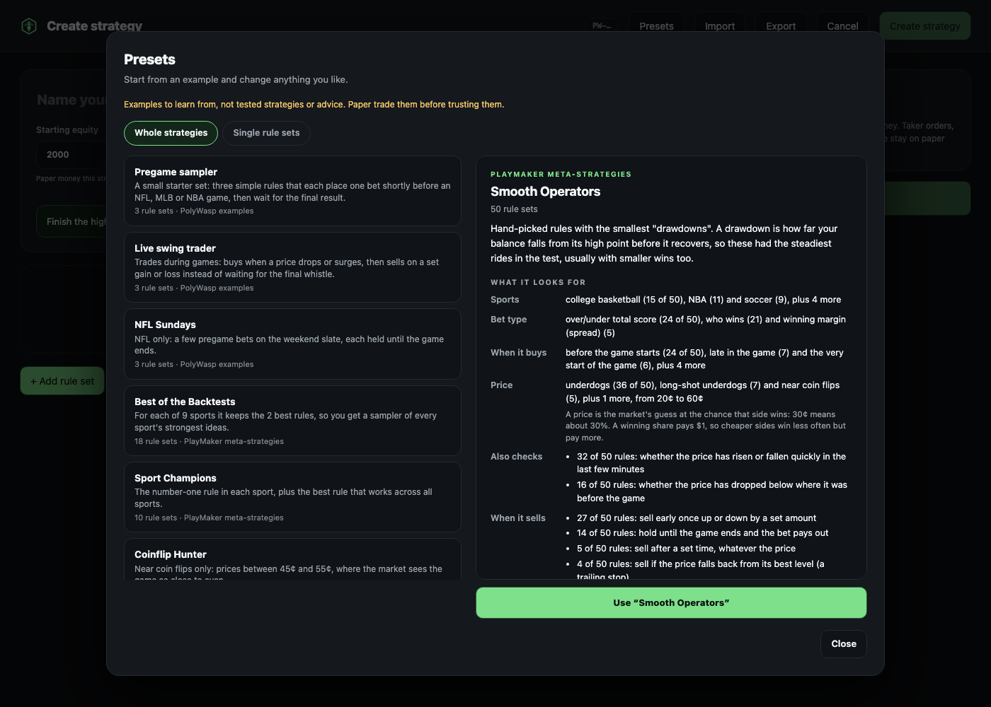Click the PolyWasp logo icon in header
The image size is (991, 707).
coord(29,26)
